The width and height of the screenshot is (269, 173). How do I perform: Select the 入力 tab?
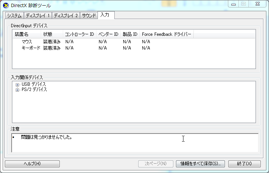(106, 15)
